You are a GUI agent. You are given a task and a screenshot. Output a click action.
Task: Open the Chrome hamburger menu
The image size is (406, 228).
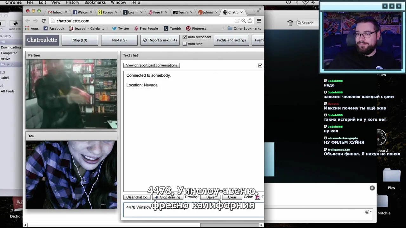click(259, 21)
